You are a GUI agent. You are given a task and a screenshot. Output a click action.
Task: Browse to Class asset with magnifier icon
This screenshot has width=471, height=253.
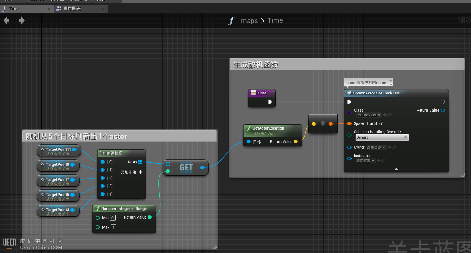click(x=389, y=115)
